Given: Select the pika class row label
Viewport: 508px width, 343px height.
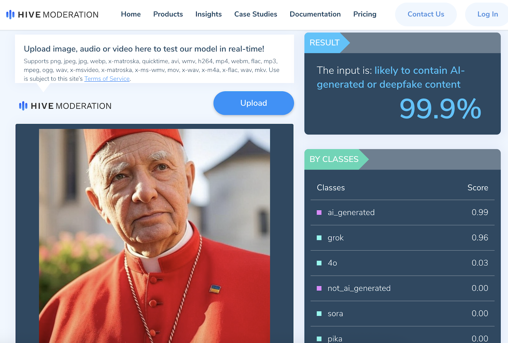Looking at the screenshot, I should [335, 339].
